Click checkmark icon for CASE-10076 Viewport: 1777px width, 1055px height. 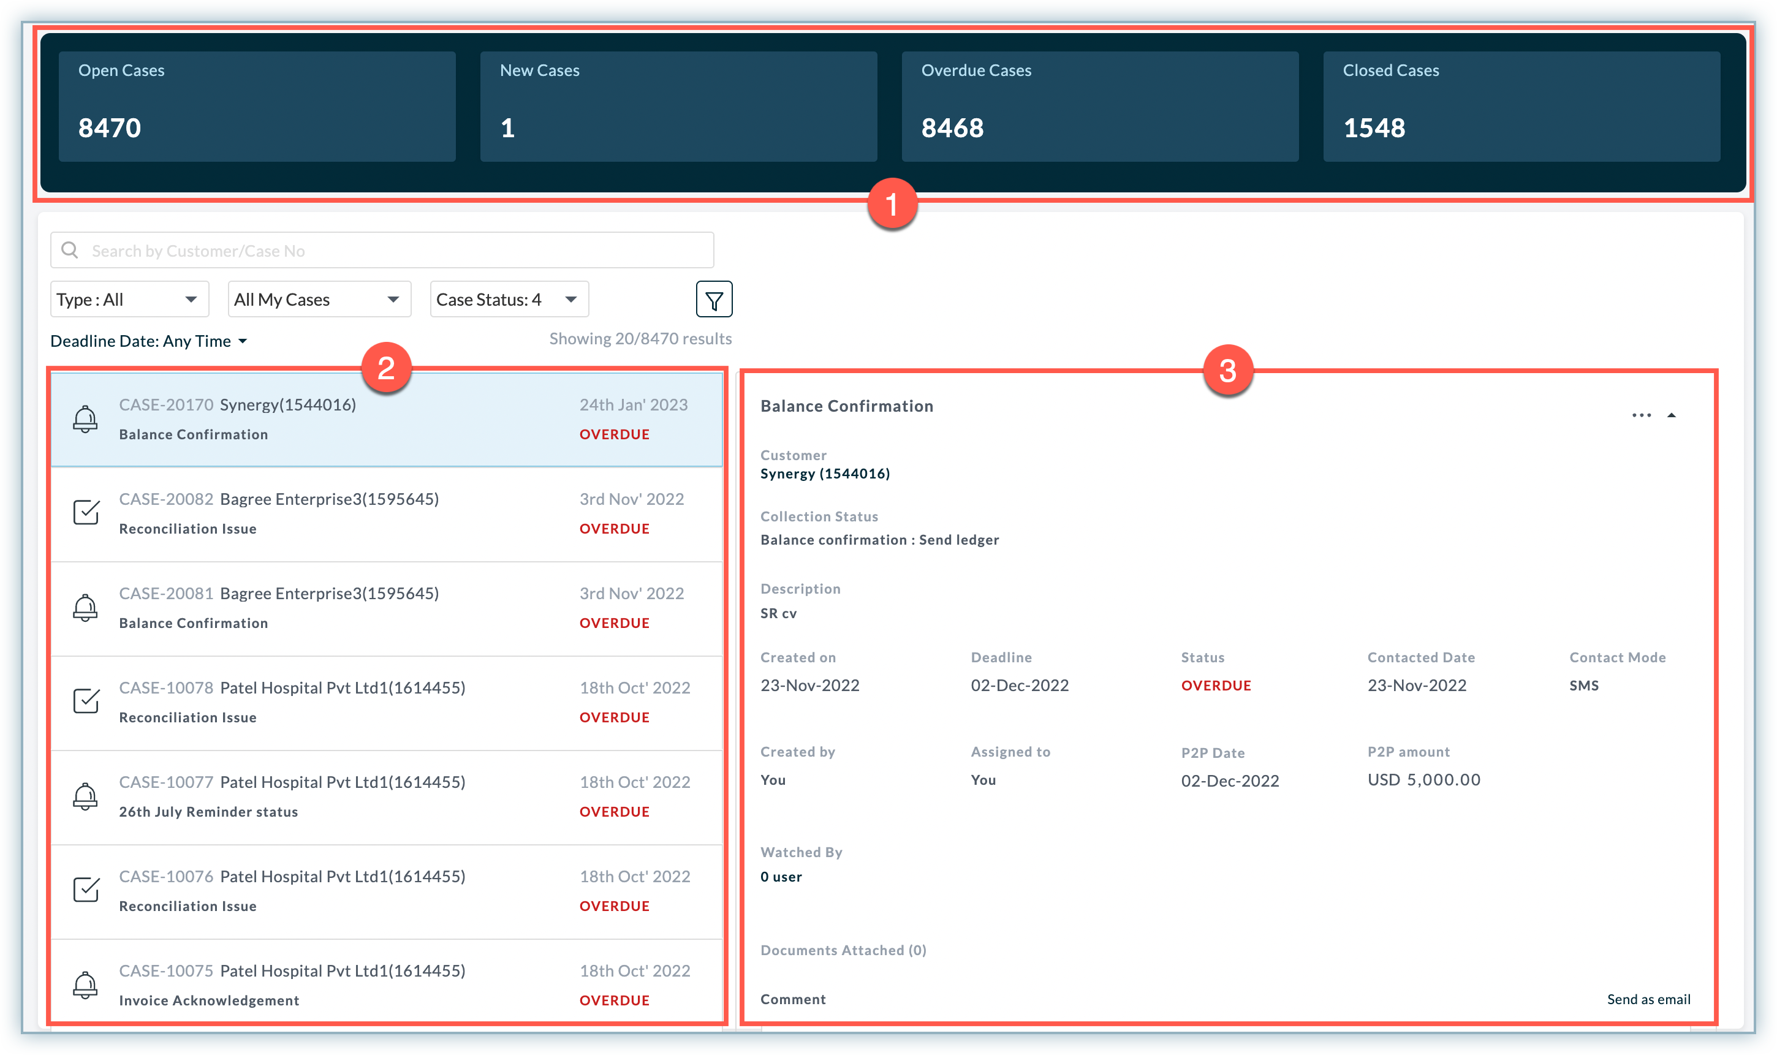[x=86, y=890]
